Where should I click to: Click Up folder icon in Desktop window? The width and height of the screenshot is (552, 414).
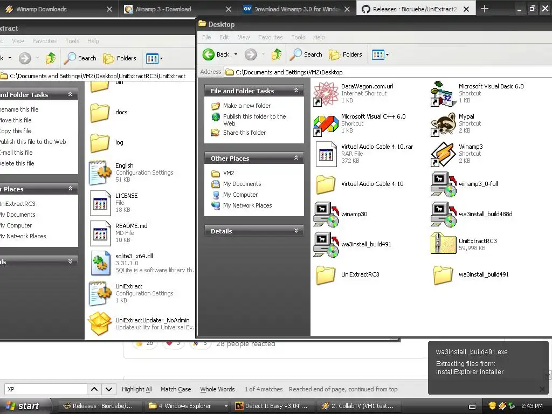click(277, 54)
